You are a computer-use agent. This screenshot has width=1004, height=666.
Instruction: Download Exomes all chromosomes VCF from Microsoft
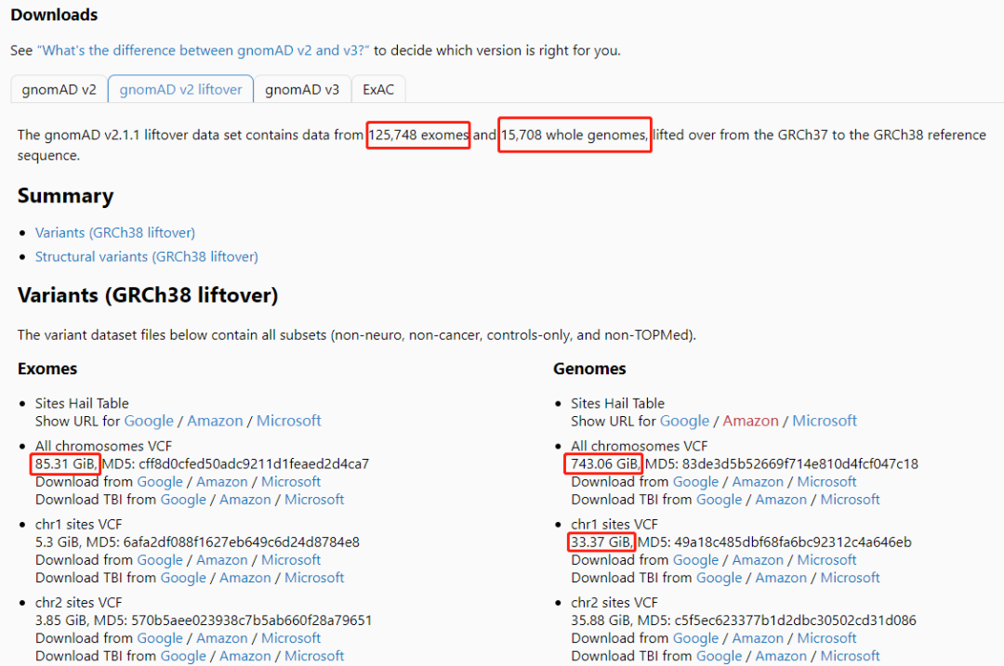[x=291, y=482]
